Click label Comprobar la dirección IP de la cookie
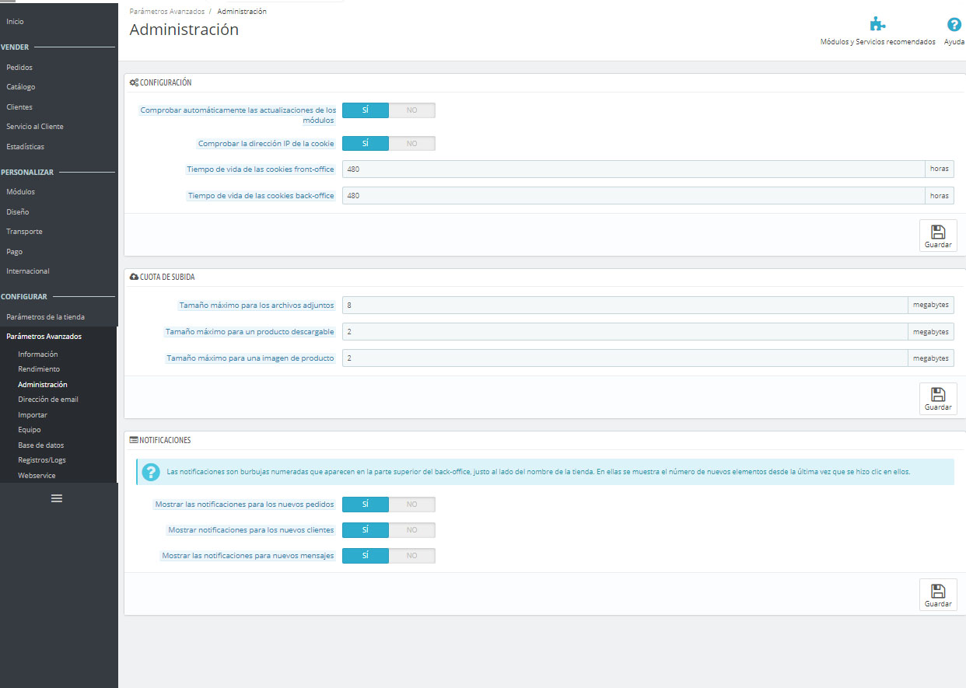The height and width of the screenshot is (688, 966). pyautogui.click(x=266, y=144)
